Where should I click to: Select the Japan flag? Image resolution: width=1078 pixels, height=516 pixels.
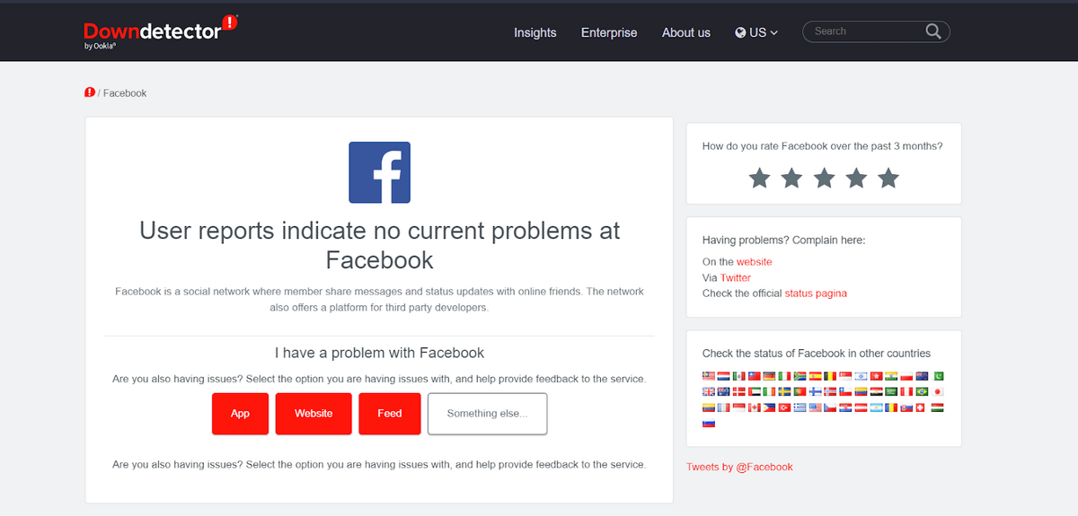pyautogui.click(x=937, y=392)
